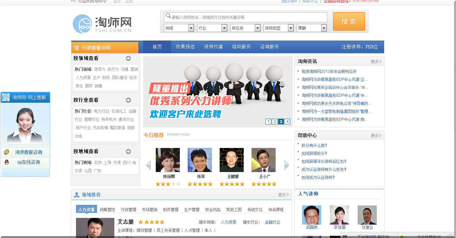The width and height of the screenshot is (456, 238).
Task: Click 任建业 photo in 人气讲师
Action: click(x=367, y=215)
